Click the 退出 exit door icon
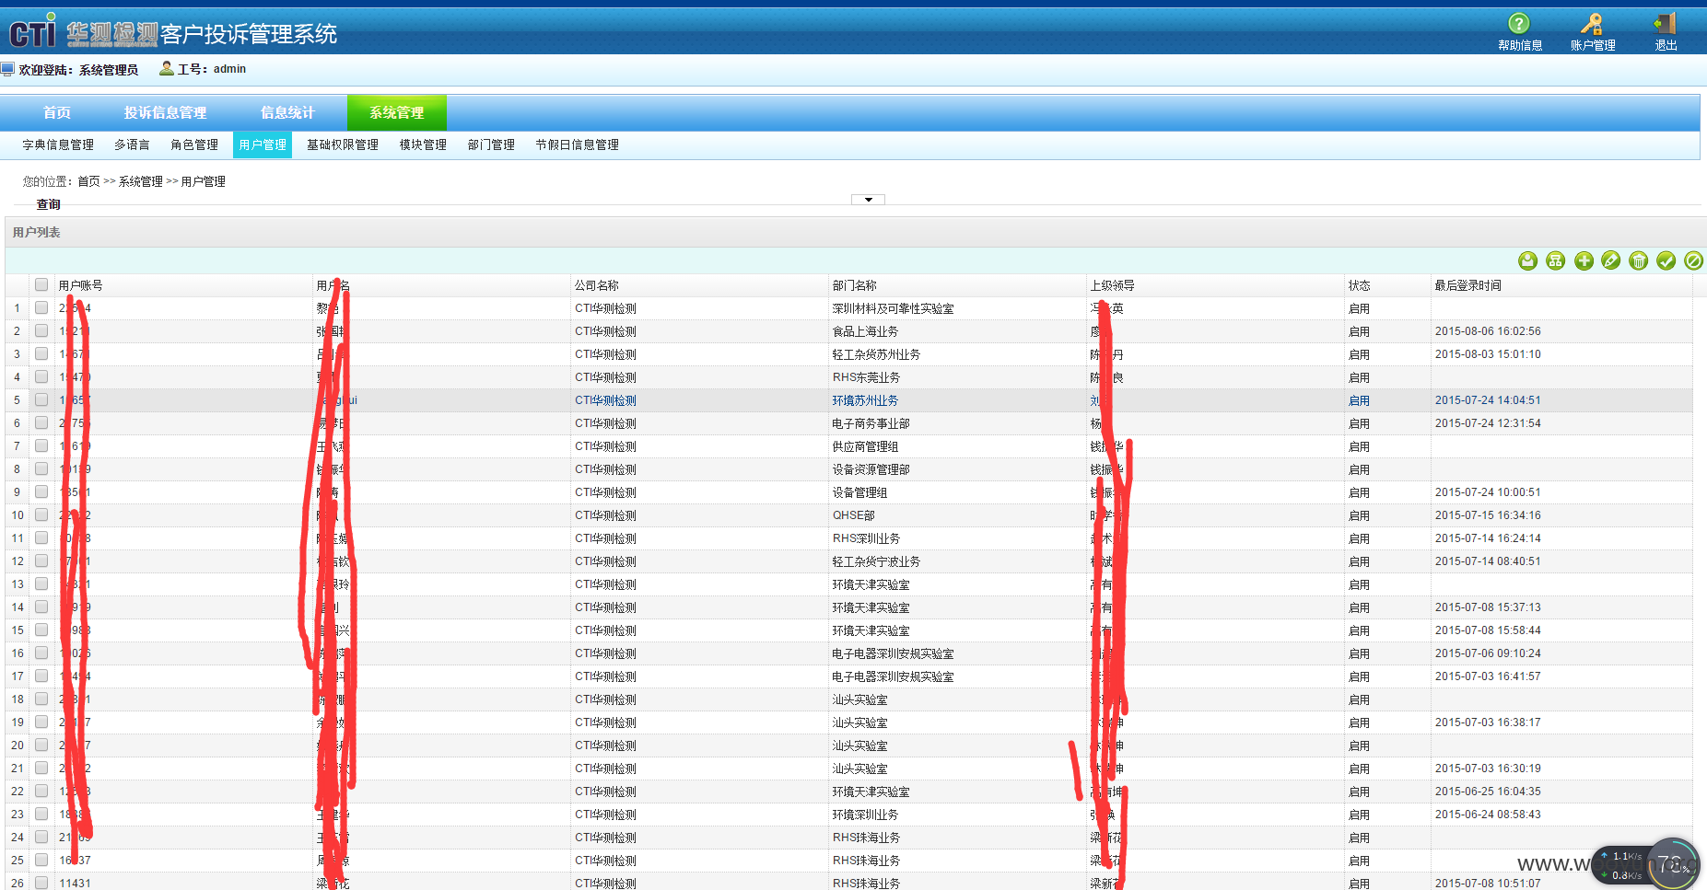 pyautogui.click(x=1665, y=24)
